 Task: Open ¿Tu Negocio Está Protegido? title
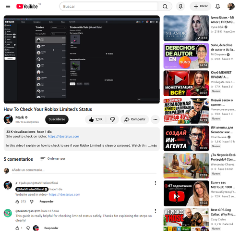coord(223,157)
